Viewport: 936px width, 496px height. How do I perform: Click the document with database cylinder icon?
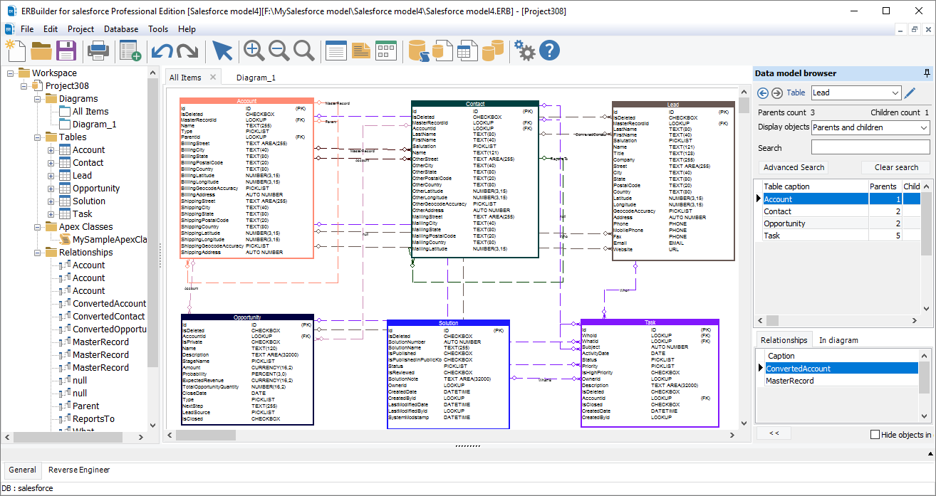443,51
